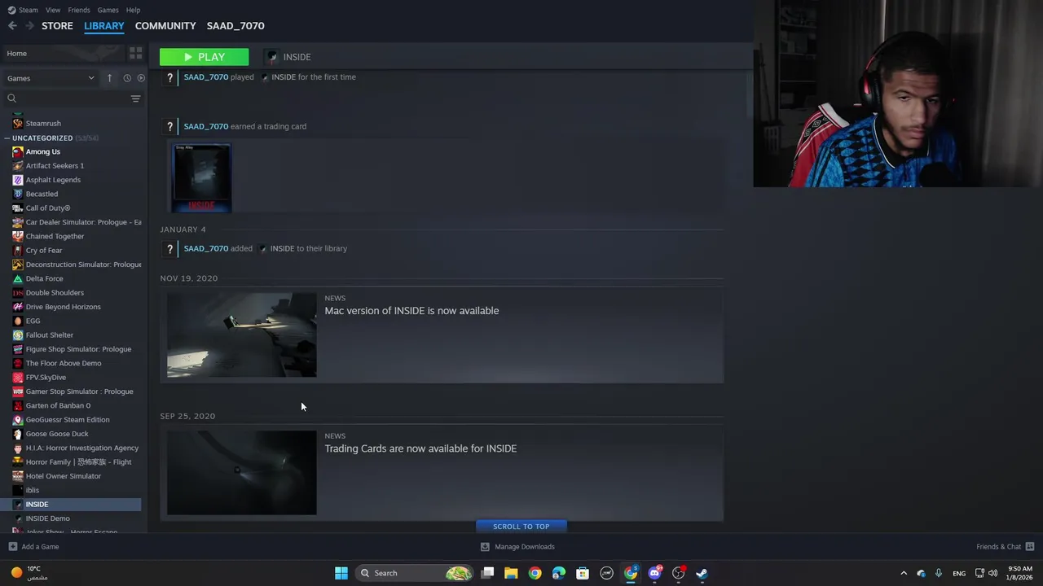The image size is (1043, 586).
Task: Click Hotel Owner Simulator icon
Action: 18,476
